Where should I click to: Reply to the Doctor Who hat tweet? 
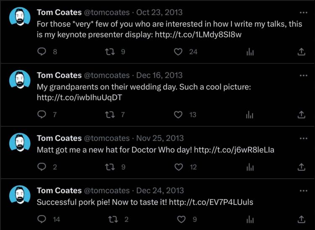pyautogui.click(x=42, y=167)
